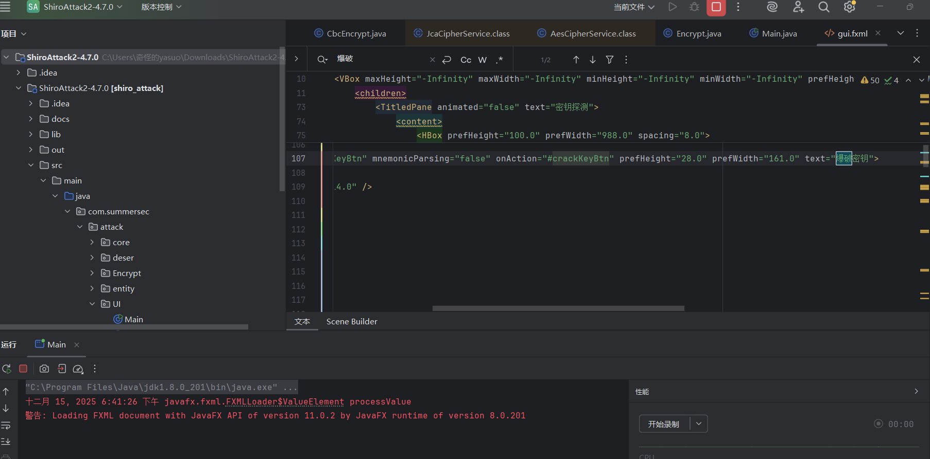Open the search results filter icon
The height and width of the screenshot is (459, 930).
click(610, 60)
